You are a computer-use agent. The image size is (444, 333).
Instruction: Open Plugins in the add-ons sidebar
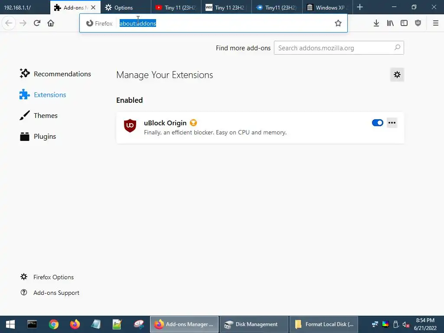click(x=38, y=137)
